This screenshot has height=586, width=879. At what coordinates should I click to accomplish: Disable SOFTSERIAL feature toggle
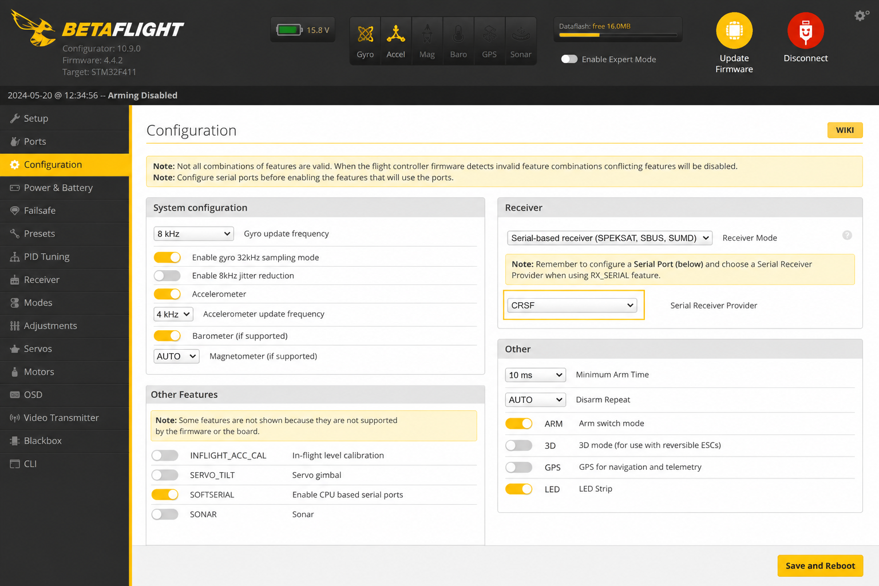pyautogui.click(x=165, y=494)
